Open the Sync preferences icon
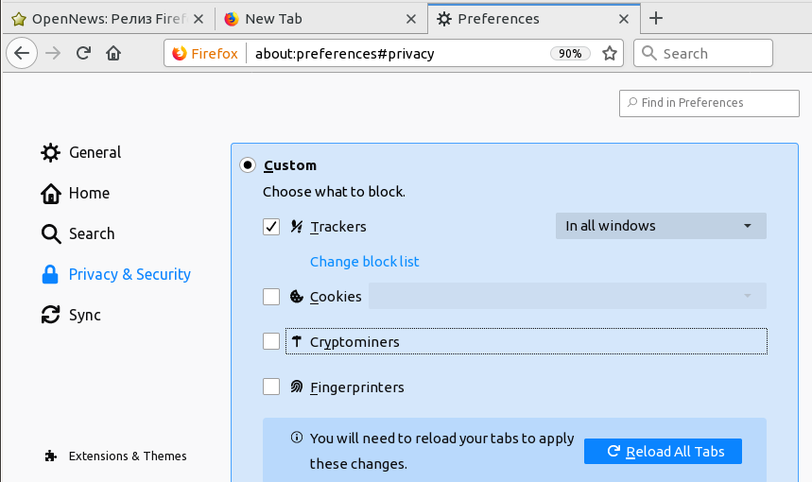 pyautogui.click(x=51, y=316)
